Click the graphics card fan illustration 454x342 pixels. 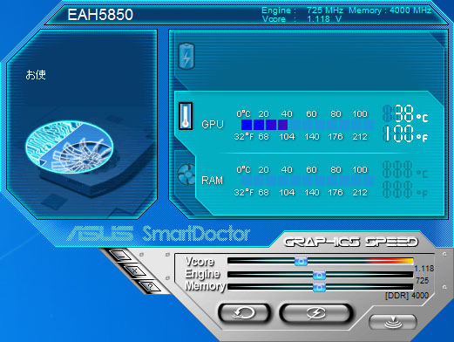[x=69, y=147]
